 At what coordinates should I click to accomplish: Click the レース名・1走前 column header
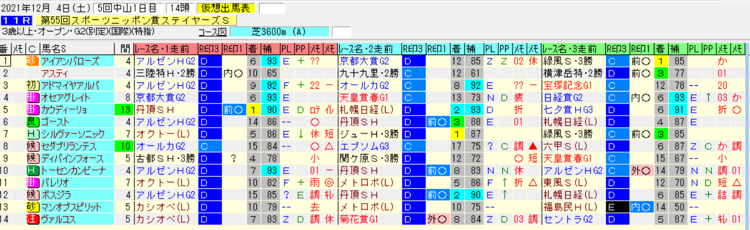(x=166, y=49)
